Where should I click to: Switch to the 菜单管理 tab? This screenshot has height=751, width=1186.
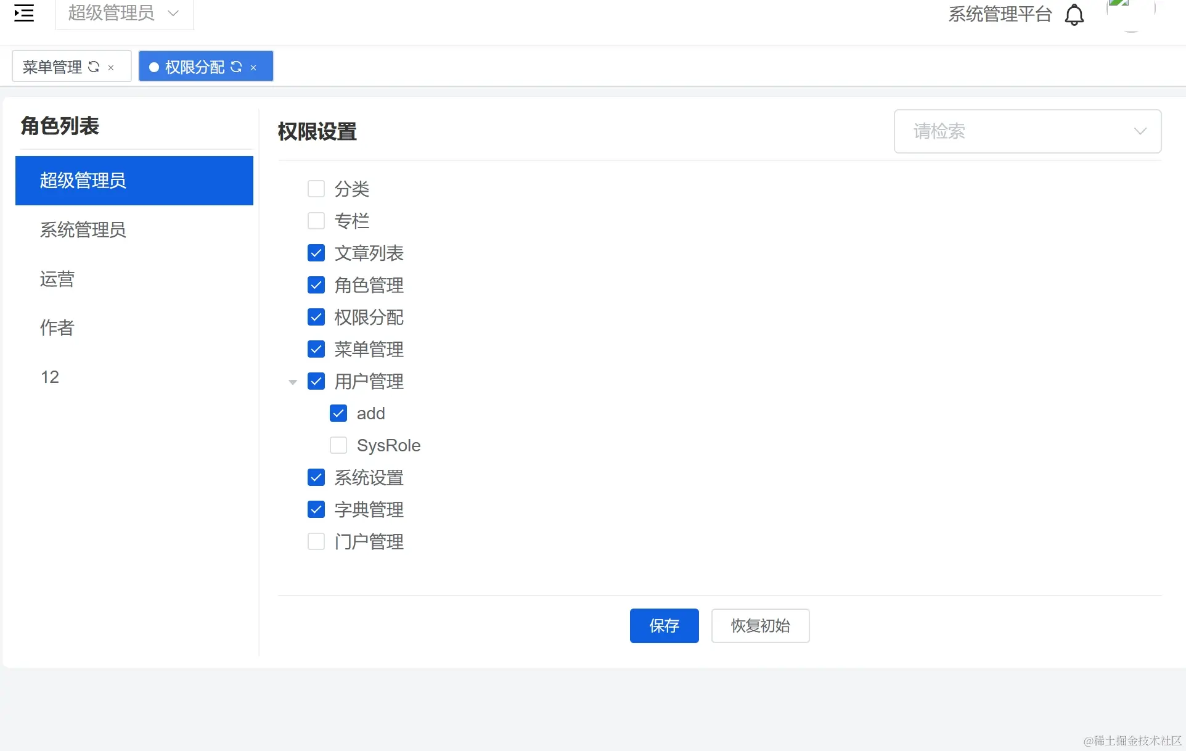click(52, 67)
